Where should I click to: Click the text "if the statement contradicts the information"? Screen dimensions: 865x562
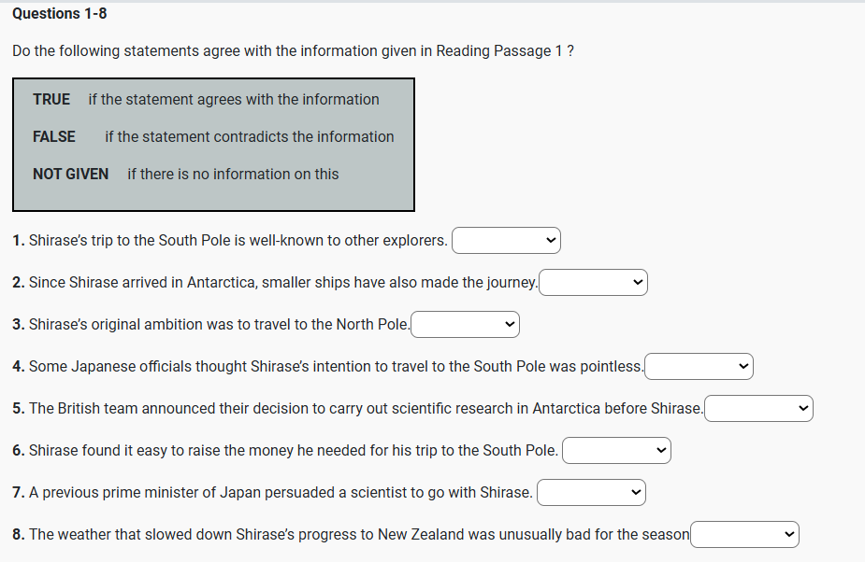point(250,136)
